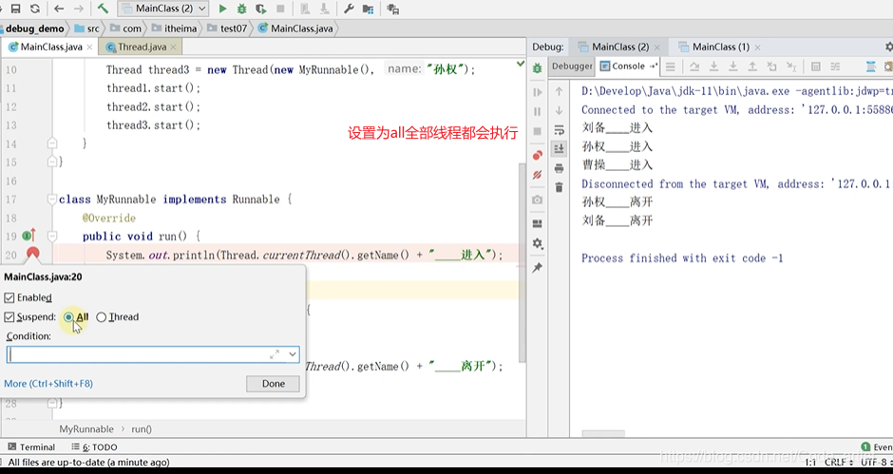Toggle the Suspend checkbox
This screenshot has width=893, height=474.
[9, 316]
